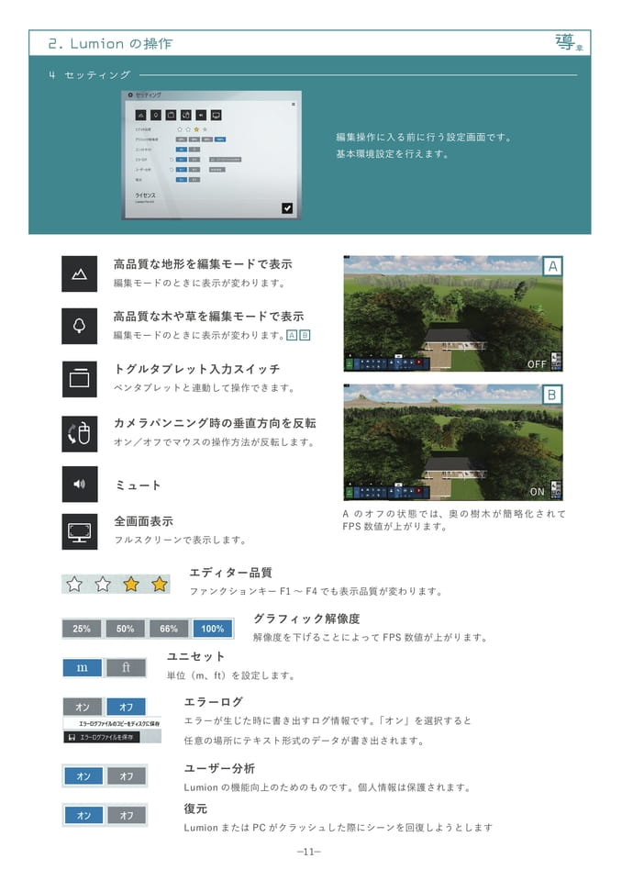622x881 pixels.
Task: Click the large tablet input switch icon
Action: tap(79, 379)
